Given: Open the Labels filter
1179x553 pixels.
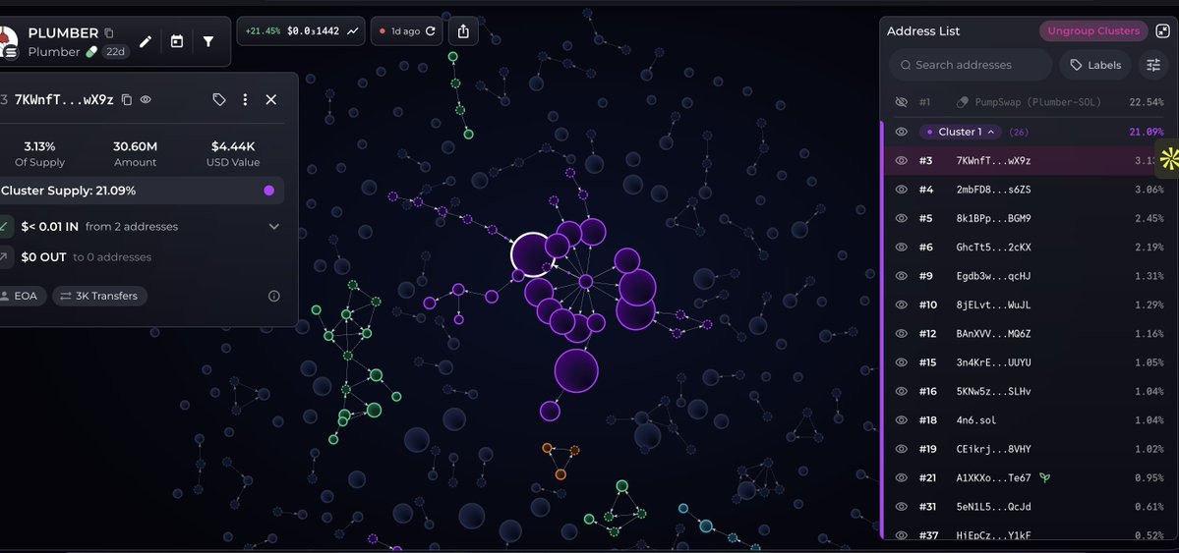Looking at the screenshot, I should (x=1095, y=66).
